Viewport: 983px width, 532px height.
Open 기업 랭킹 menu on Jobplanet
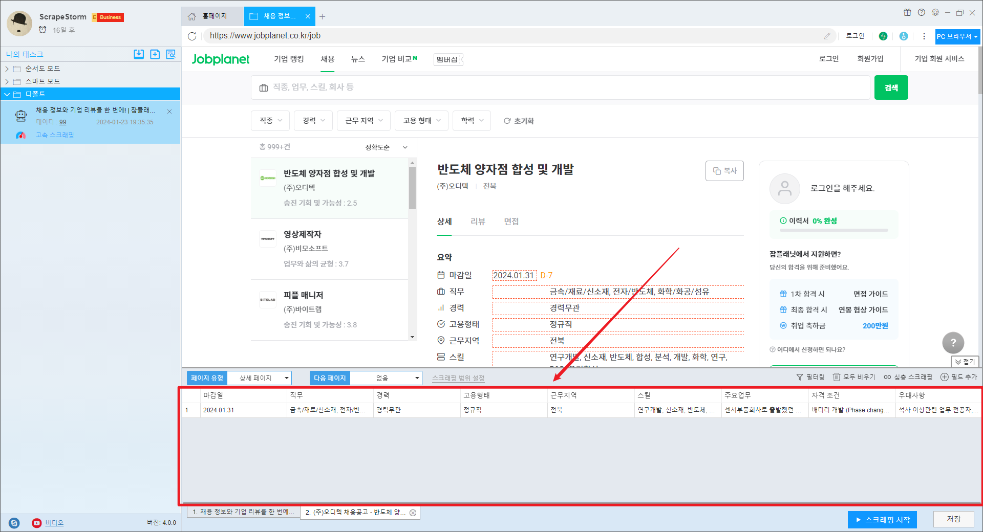point(289,59)
